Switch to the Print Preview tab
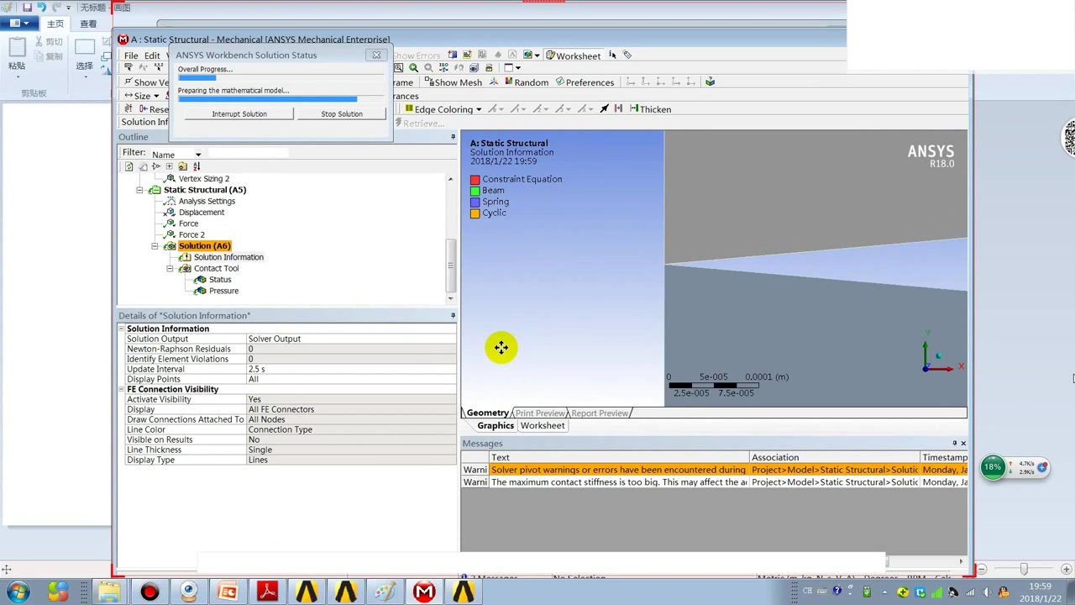Screen dimensions: 1075x605 (540, 413)
